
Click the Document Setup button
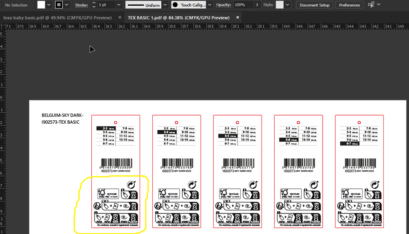(x=314, y=5)
